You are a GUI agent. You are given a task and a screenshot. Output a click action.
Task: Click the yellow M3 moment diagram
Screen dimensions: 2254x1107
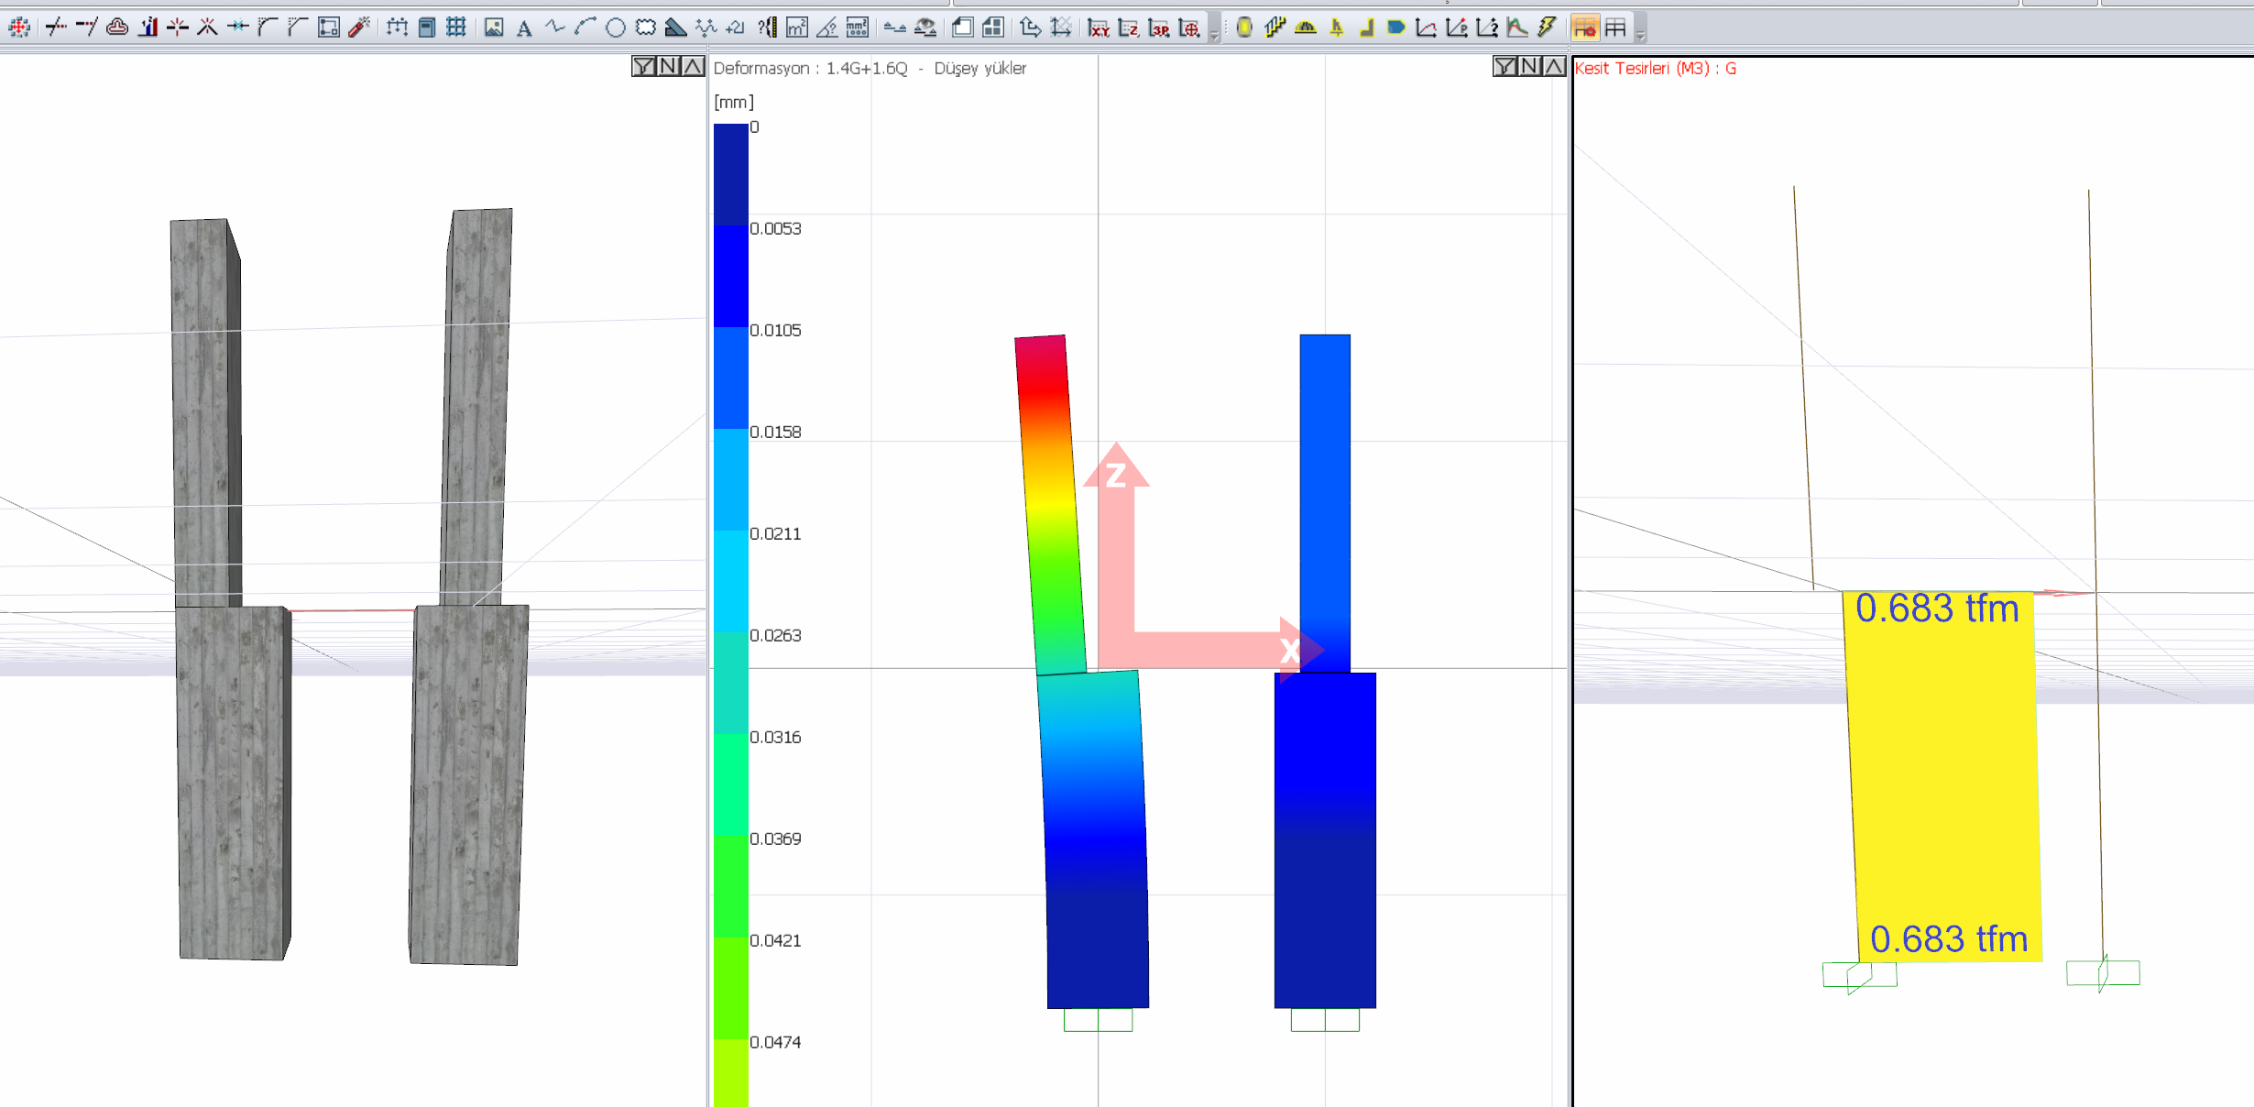click(x=1942, y=775)
